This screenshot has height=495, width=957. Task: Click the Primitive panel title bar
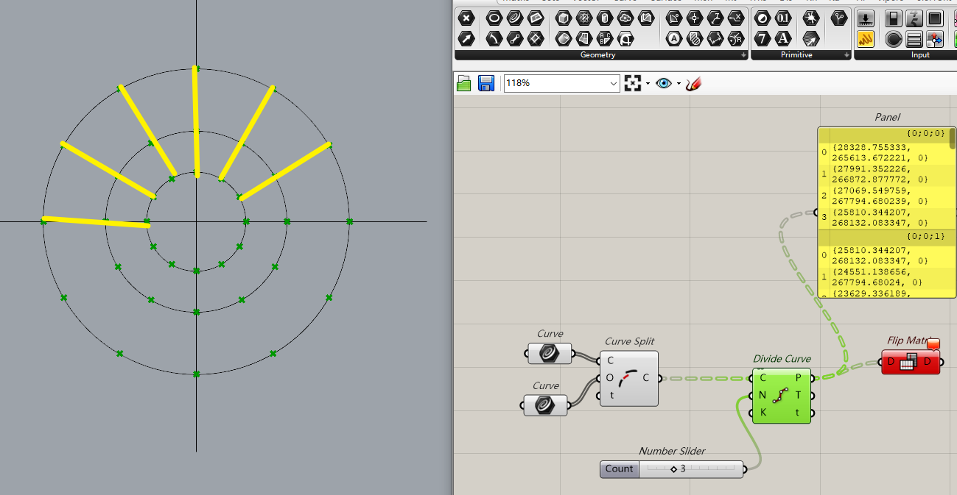point(796,55)
